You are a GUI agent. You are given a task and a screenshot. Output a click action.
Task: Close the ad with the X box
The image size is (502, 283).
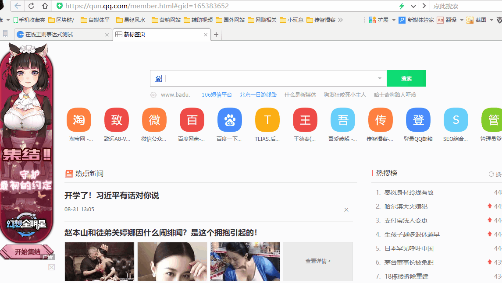[x=52, y=267]
